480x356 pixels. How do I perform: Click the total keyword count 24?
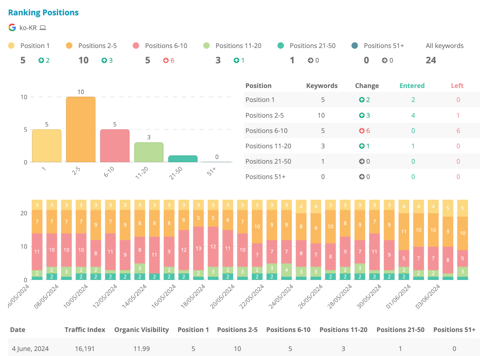coord(431,60)
